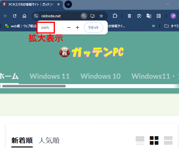Open the bookmark ending in の情報サイ...
The image size is (179, 148).
coord(116,26)
